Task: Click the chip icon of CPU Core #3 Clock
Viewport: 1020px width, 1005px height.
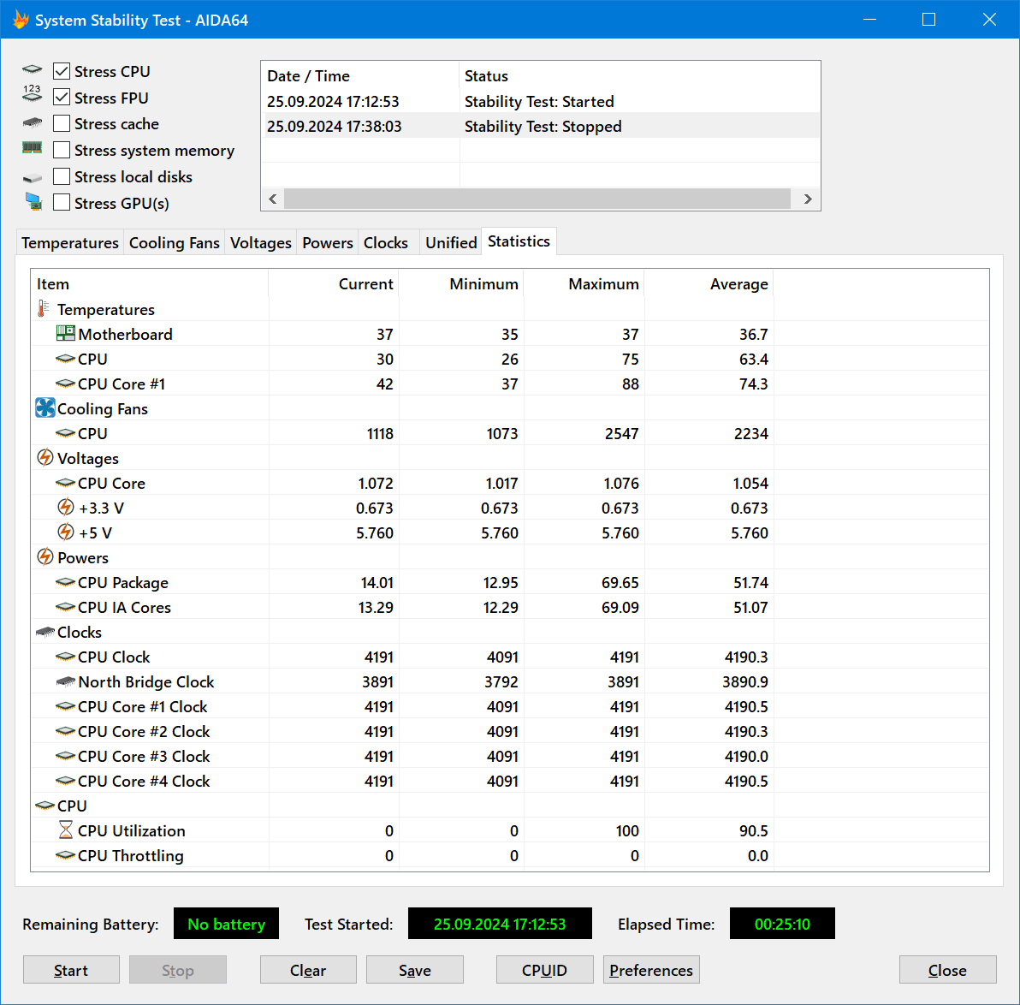Action: point(65,756)
